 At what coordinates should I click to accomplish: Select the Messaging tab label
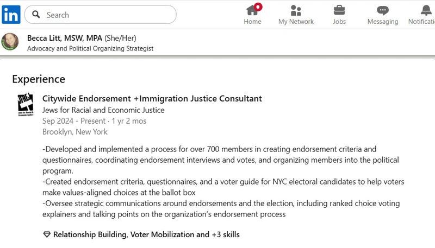383,22
